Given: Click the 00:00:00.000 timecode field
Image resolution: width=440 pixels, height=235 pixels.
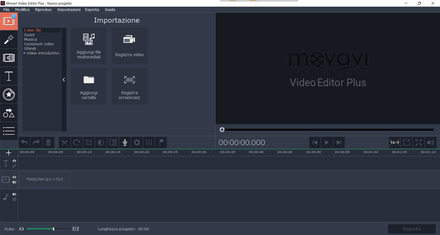Looking at the screenshot, I should point(242,143).
